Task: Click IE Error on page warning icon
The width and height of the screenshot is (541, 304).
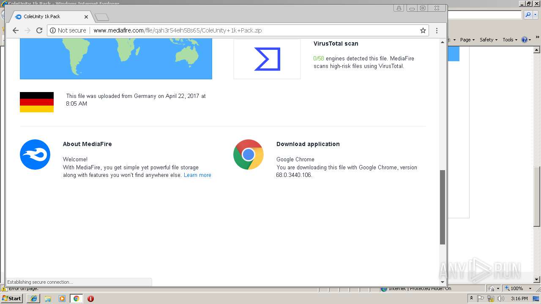Action: pyautogui.click(x=4, y=289)
